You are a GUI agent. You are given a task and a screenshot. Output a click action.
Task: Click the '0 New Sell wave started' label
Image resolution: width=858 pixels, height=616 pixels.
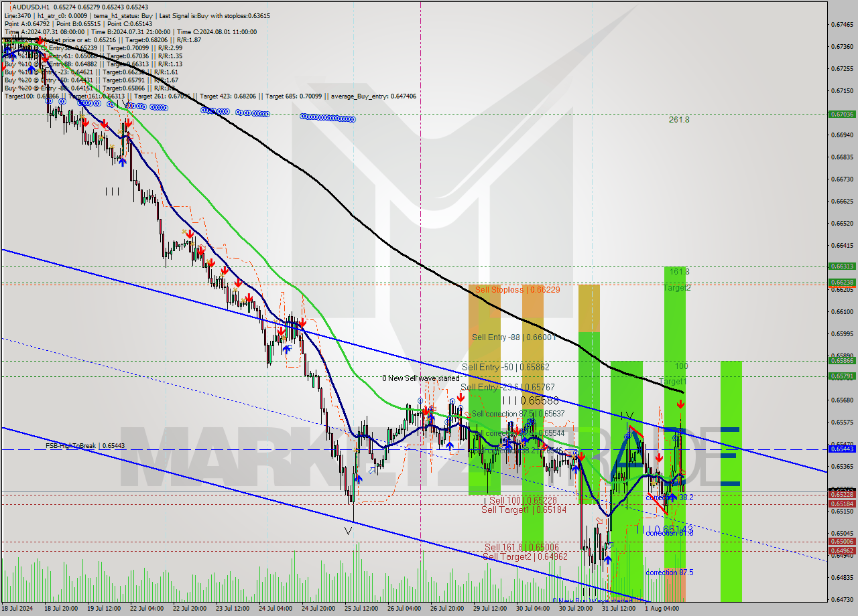tap(421, 378)
